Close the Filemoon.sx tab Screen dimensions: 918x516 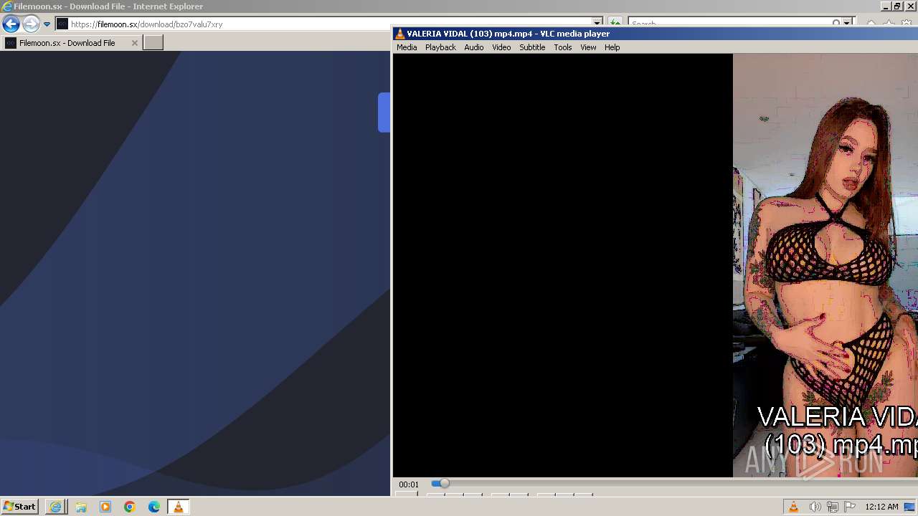pos(134,43)
